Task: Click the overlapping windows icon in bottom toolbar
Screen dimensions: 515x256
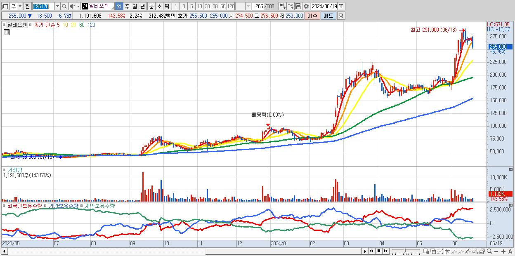Action: (433, 251)
